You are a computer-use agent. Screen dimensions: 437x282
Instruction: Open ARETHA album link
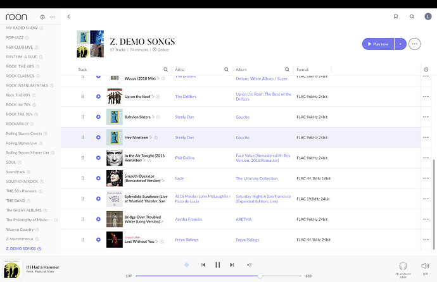(244, 219)
